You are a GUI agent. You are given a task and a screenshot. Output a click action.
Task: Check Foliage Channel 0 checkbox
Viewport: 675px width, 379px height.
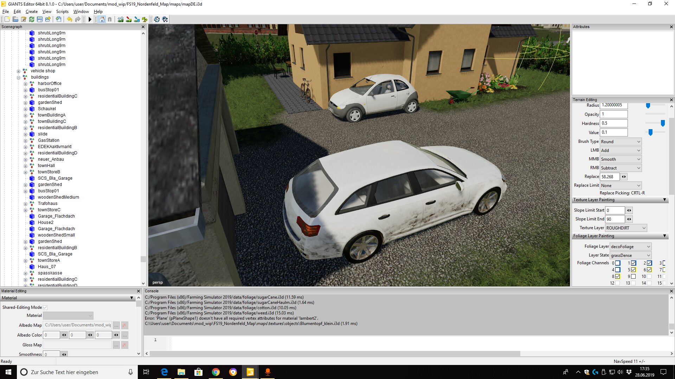[618, 263]
